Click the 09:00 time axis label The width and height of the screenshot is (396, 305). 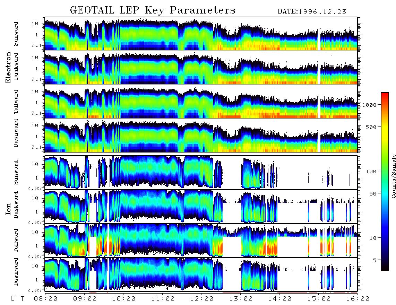tap(85, 299)
